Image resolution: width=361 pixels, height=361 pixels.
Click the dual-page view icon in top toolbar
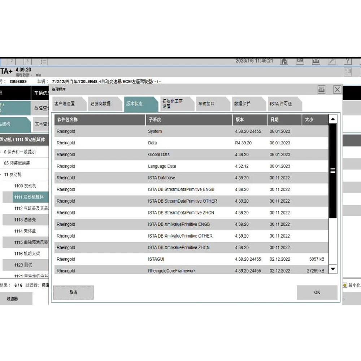(300, 61)
